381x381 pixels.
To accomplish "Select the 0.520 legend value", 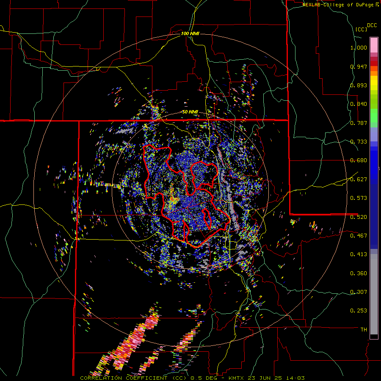I will coord(359,217).
